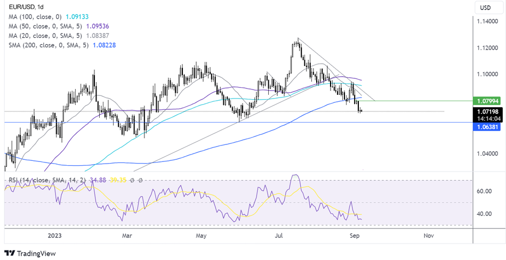The width and height of the screenshot is (506, 260).
Task: Click the SMA 200 value 1.08228
Action: 104,45
